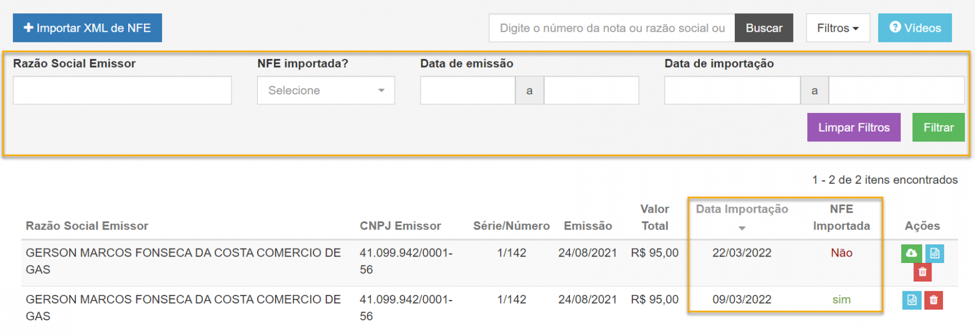Sort by Data Importação column arrow
Viewport: 975px width, 336px height.
[x=742, y=228]
